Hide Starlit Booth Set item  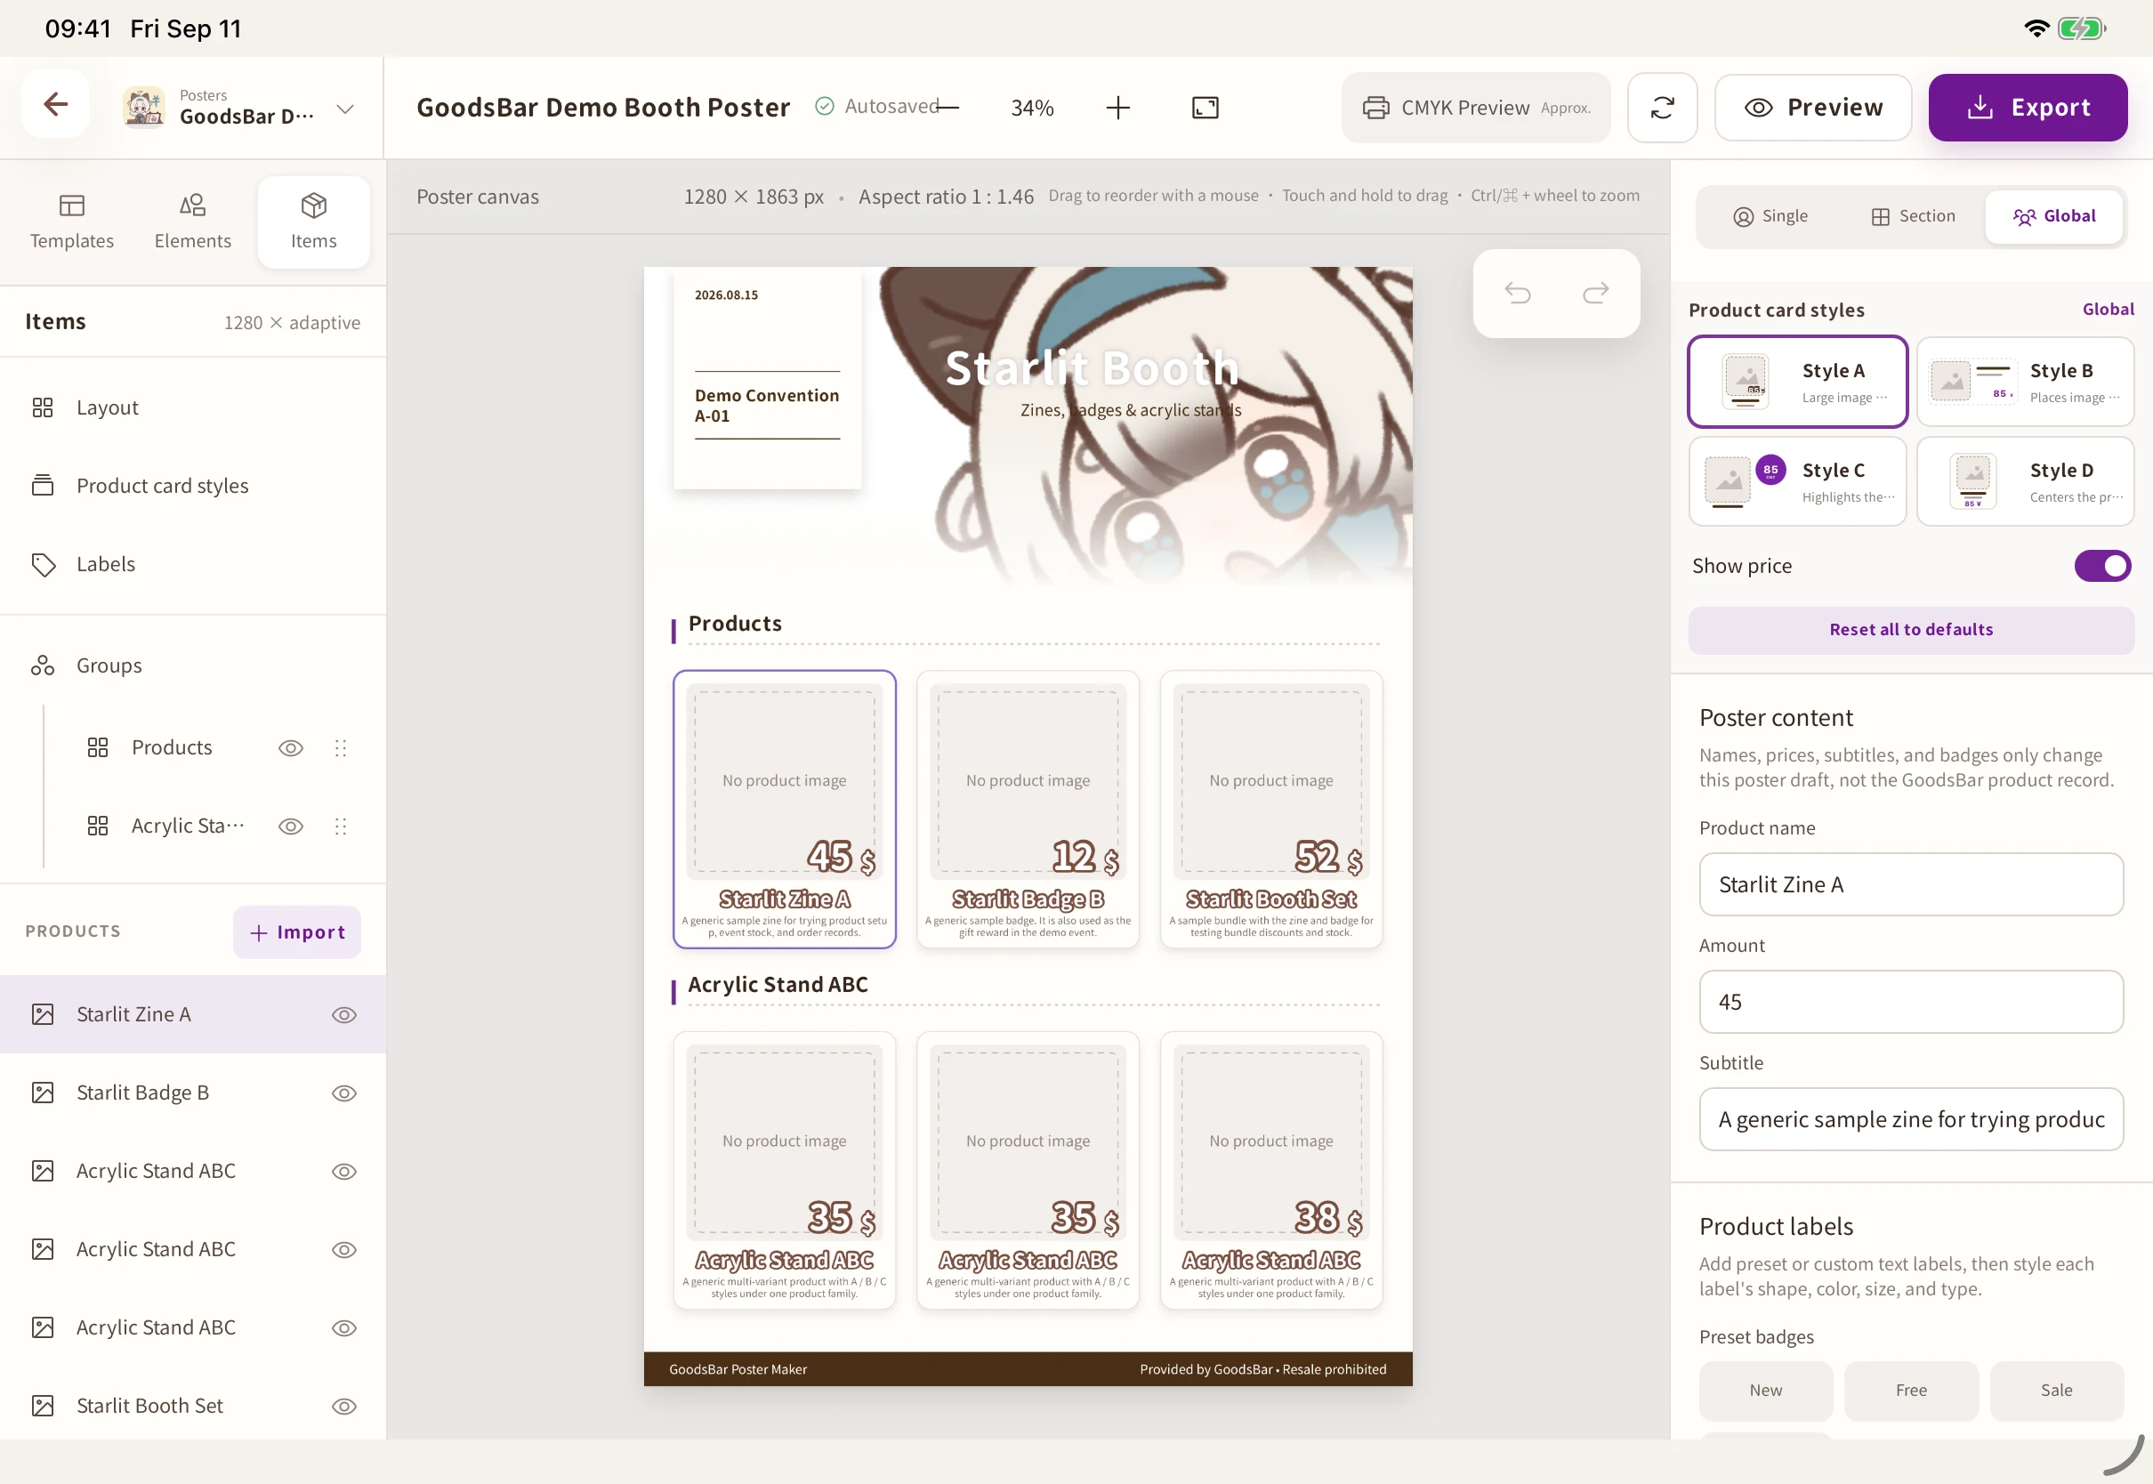tap(344, 1406)
